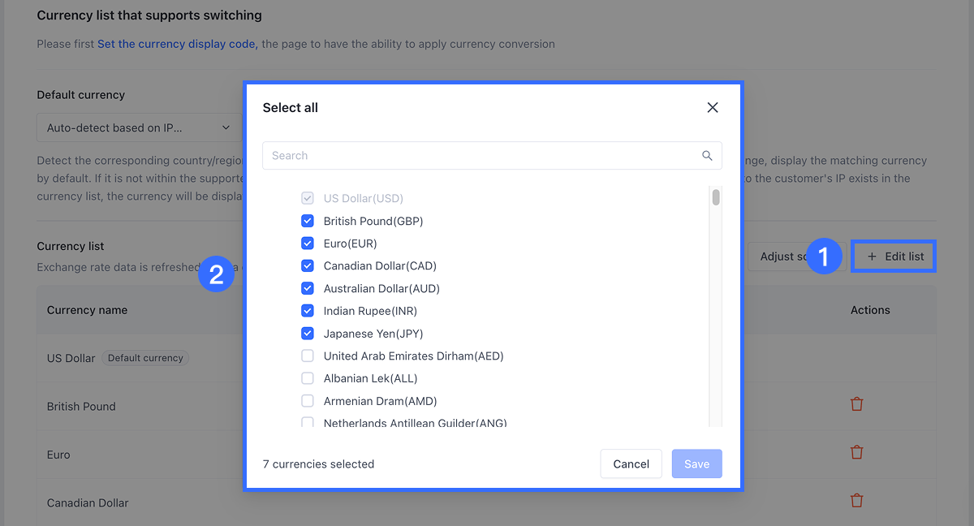Delete the Euro currency row
This screenshot has width=974, height=526.
[x=856, y=452]
